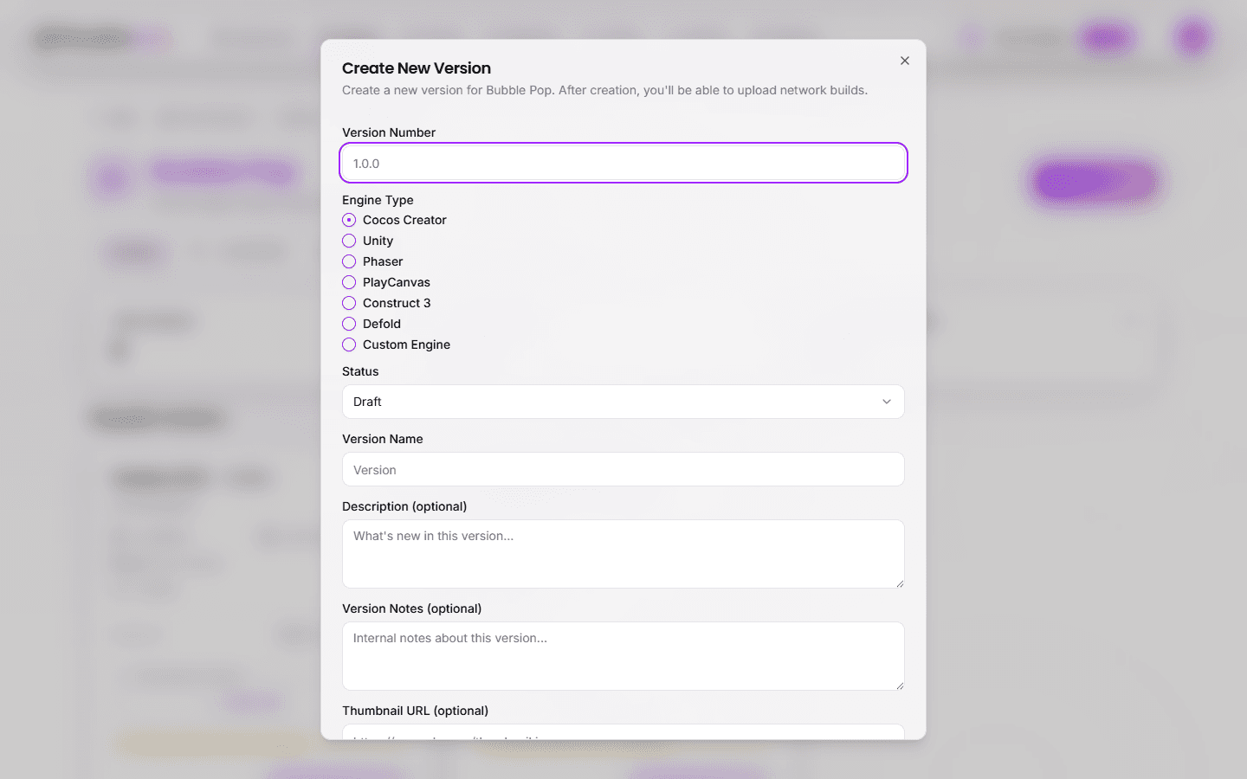Click the Version Notes resize handle
Viewport: 1247px width, 779px height.
(x=901, y=688)
